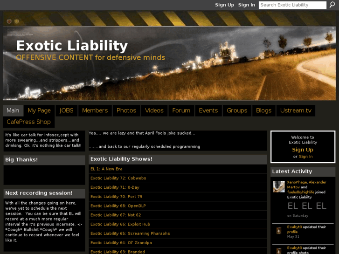The image size is (339, 254).
Task: Open the Main tab
Action: pos(13,110)
